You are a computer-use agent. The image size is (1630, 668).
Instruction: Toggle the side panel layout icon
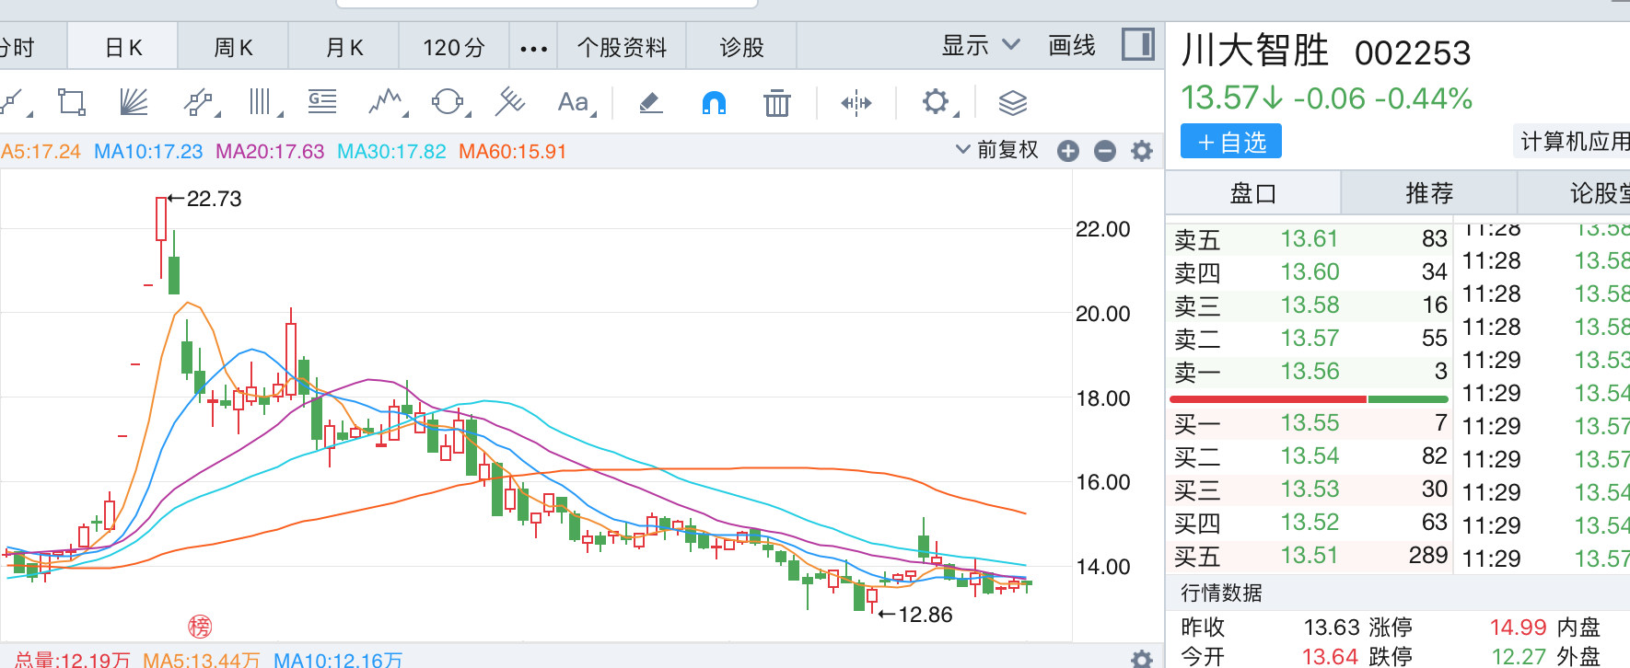pyautogui.click(x=1138, y=44)
